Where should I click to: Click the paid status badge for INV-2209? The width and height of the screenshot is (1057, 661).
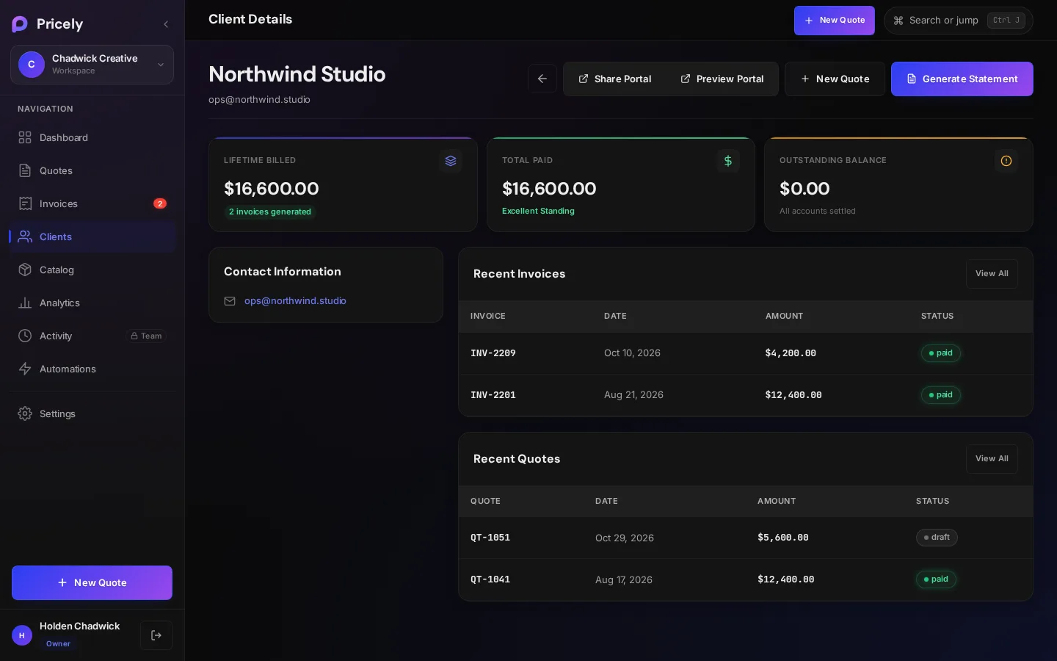pos(941,353)
